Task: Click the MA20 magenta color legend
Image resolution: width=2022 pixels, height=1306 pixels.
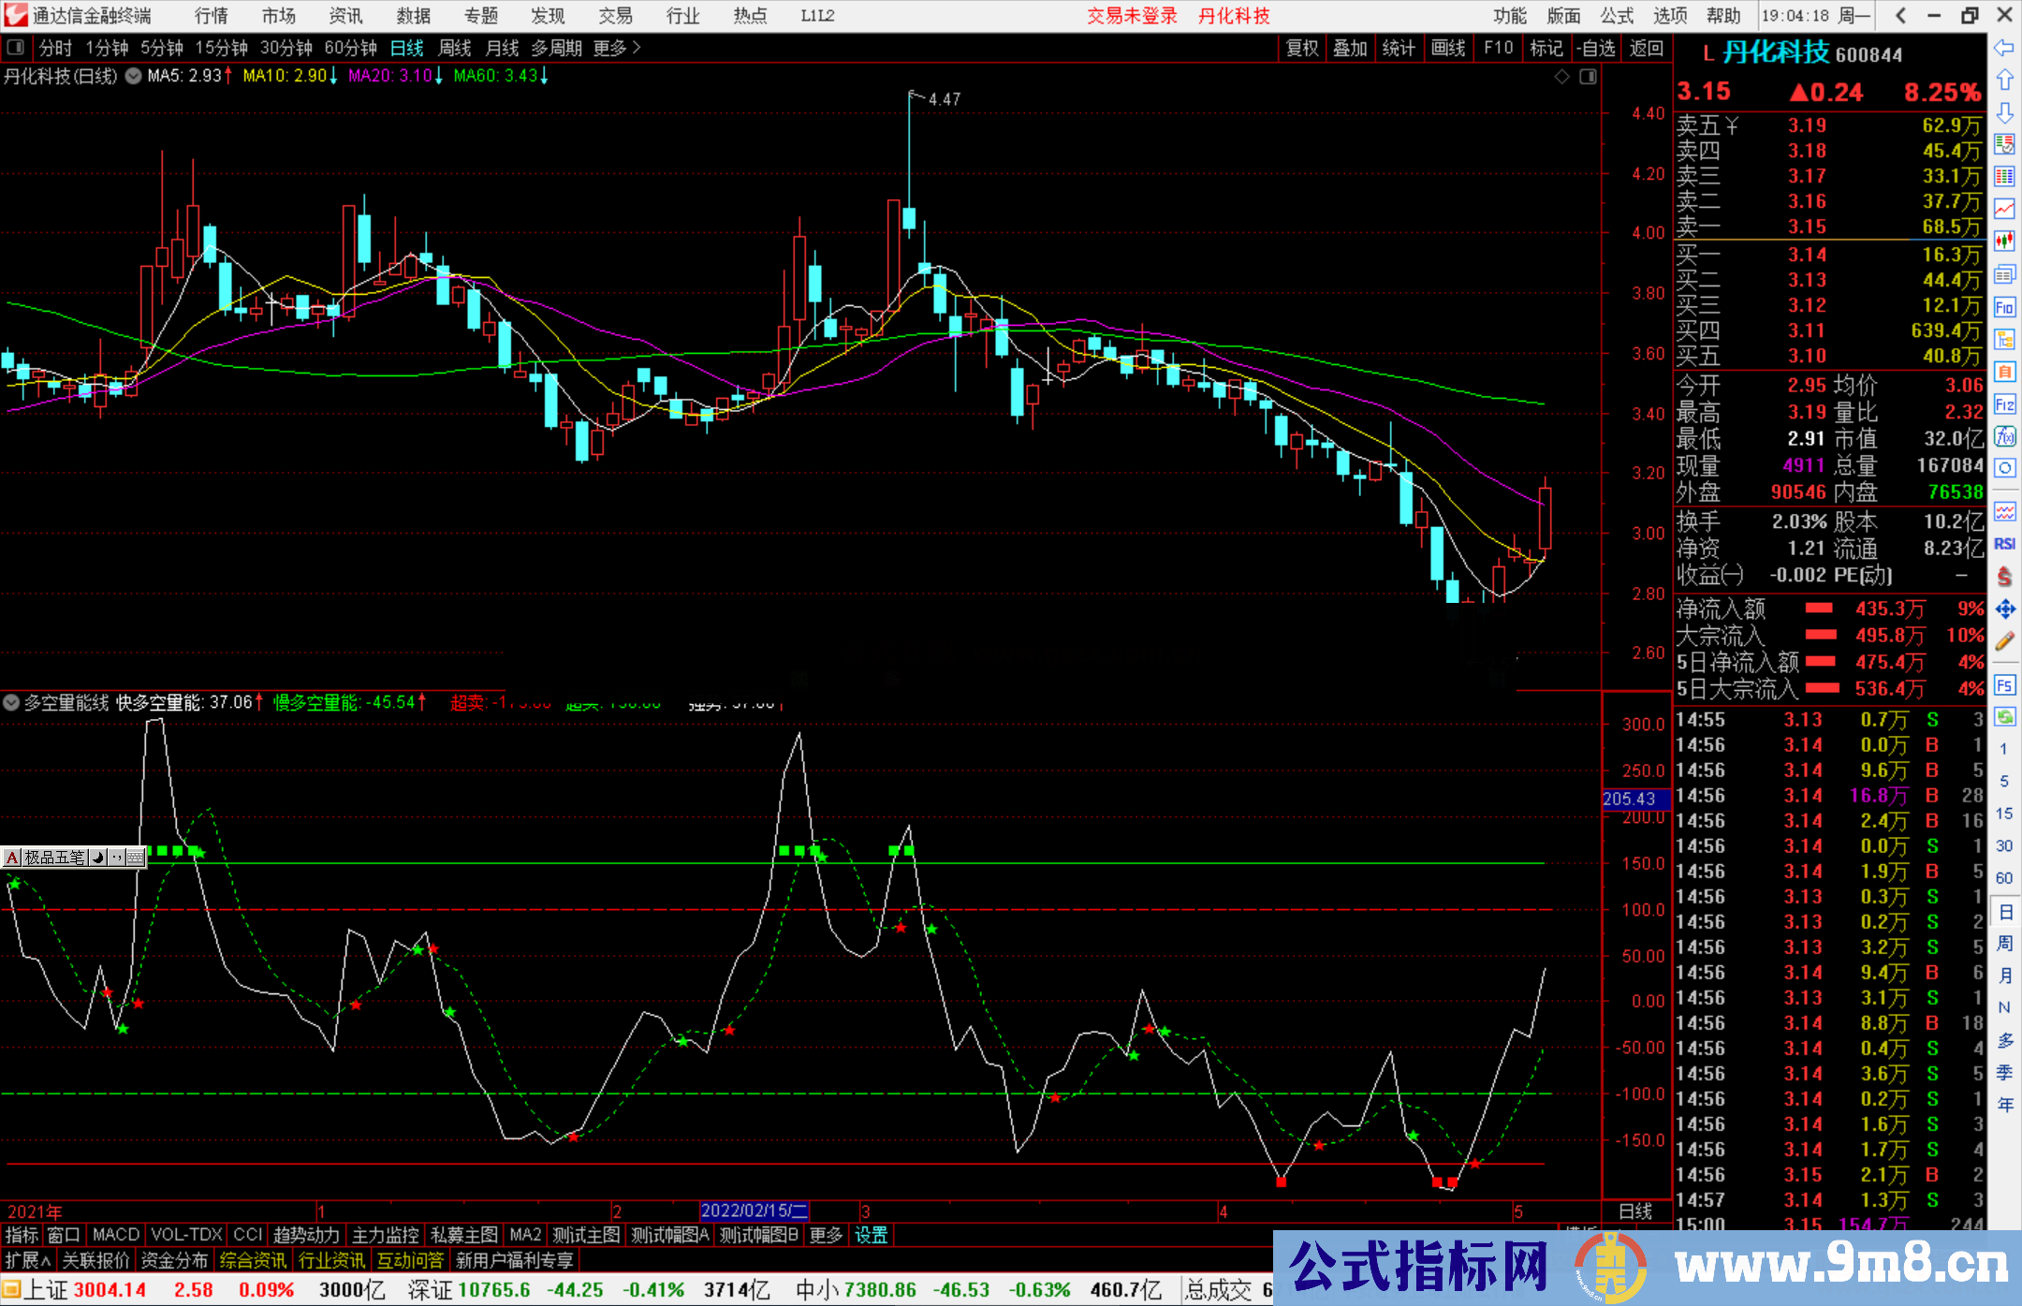Action: tap(389, 76)
